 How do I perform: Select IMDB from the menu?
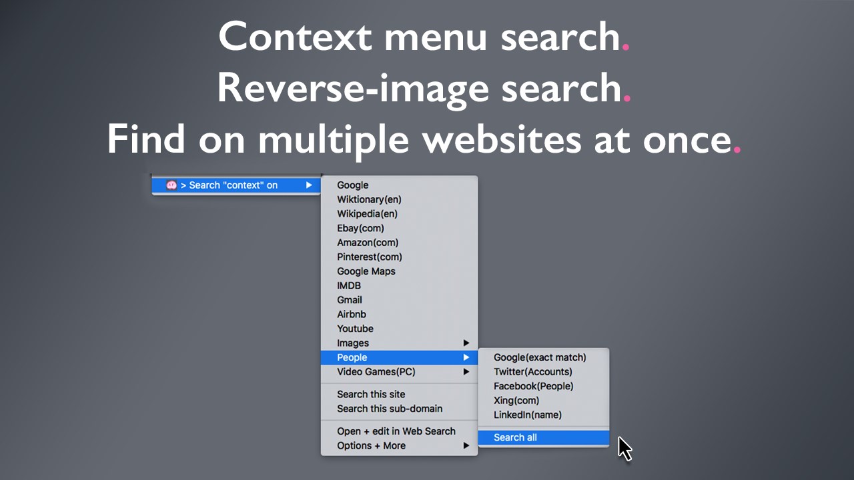point(399,285)
